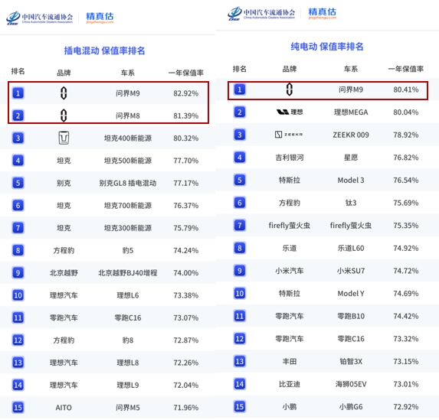439x420 pixels.
Task: Click the China Automobile Dealers Association logo at left
Action: [40, 18]
